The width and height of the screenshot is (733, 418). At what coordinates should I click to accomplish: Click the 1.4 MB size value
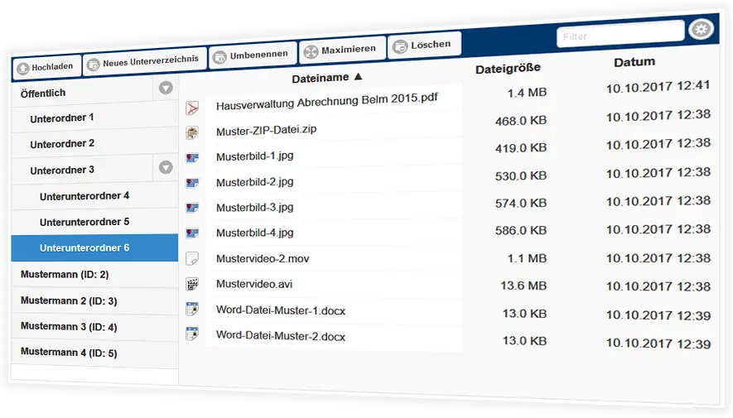(527, 93)
